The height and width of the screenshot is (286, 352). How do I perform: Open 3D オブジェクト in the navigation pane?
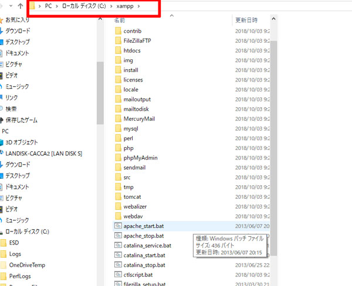click(x=22, y=142)
